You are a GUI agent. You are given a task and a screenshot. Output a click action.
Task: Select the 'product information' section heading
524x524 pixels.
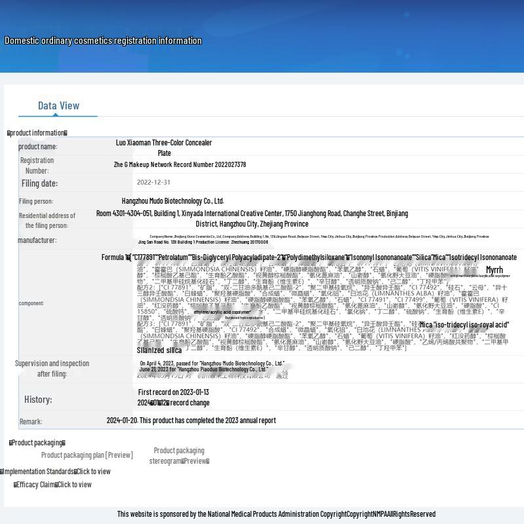37,133
